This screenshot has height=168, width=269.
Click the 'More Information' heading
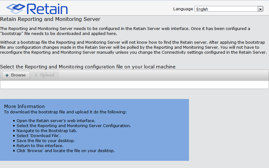coord(24,106)
